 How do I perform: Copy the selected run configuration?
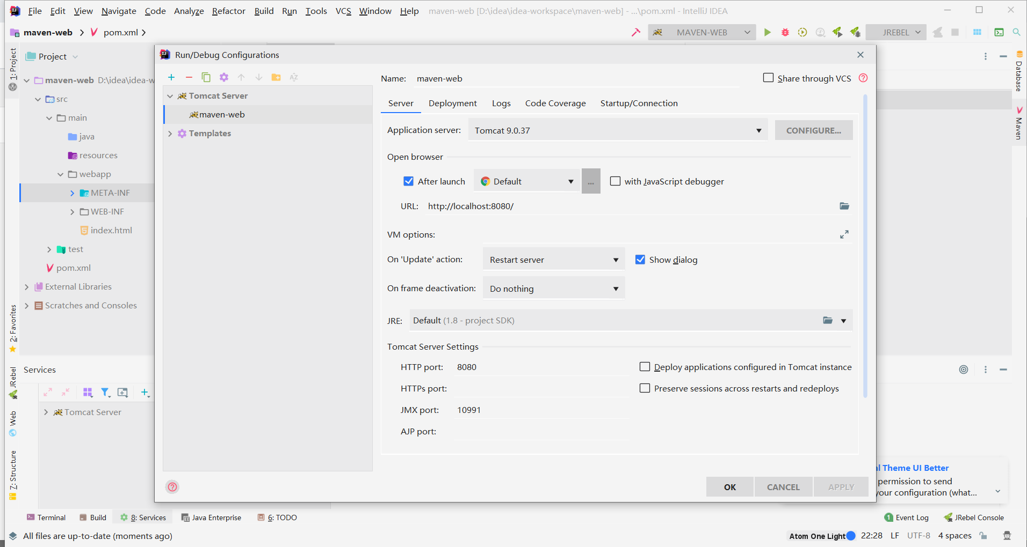coord(206,77)
